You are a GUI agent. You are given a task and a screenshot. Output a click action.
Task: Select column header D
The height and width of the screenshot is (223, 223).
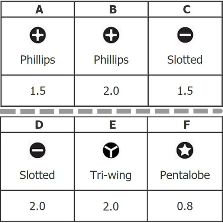[39, 125]
